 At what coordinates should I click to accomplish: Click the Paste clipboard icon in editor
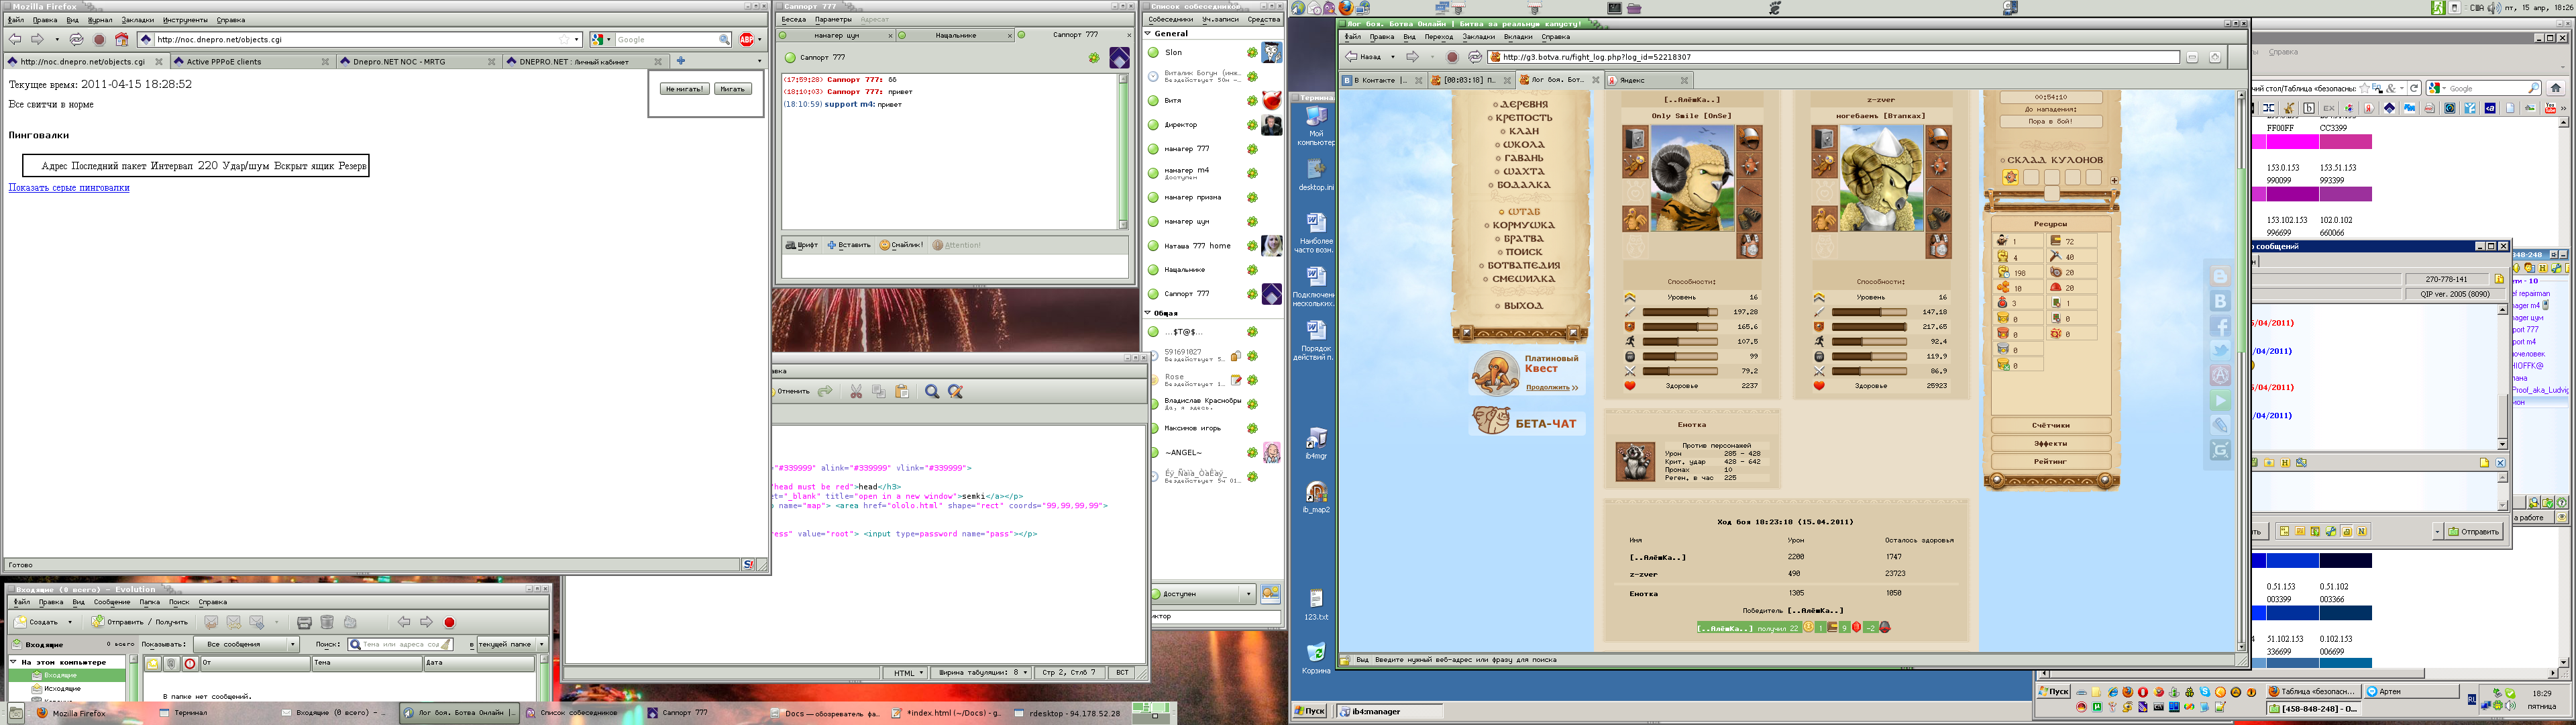902,391
